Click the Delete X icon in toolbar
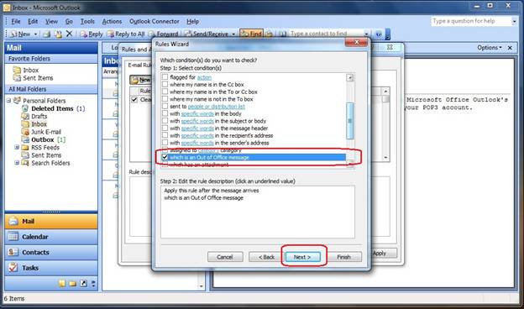This screenshot has width=524, height=309. (x=69, y=34)
